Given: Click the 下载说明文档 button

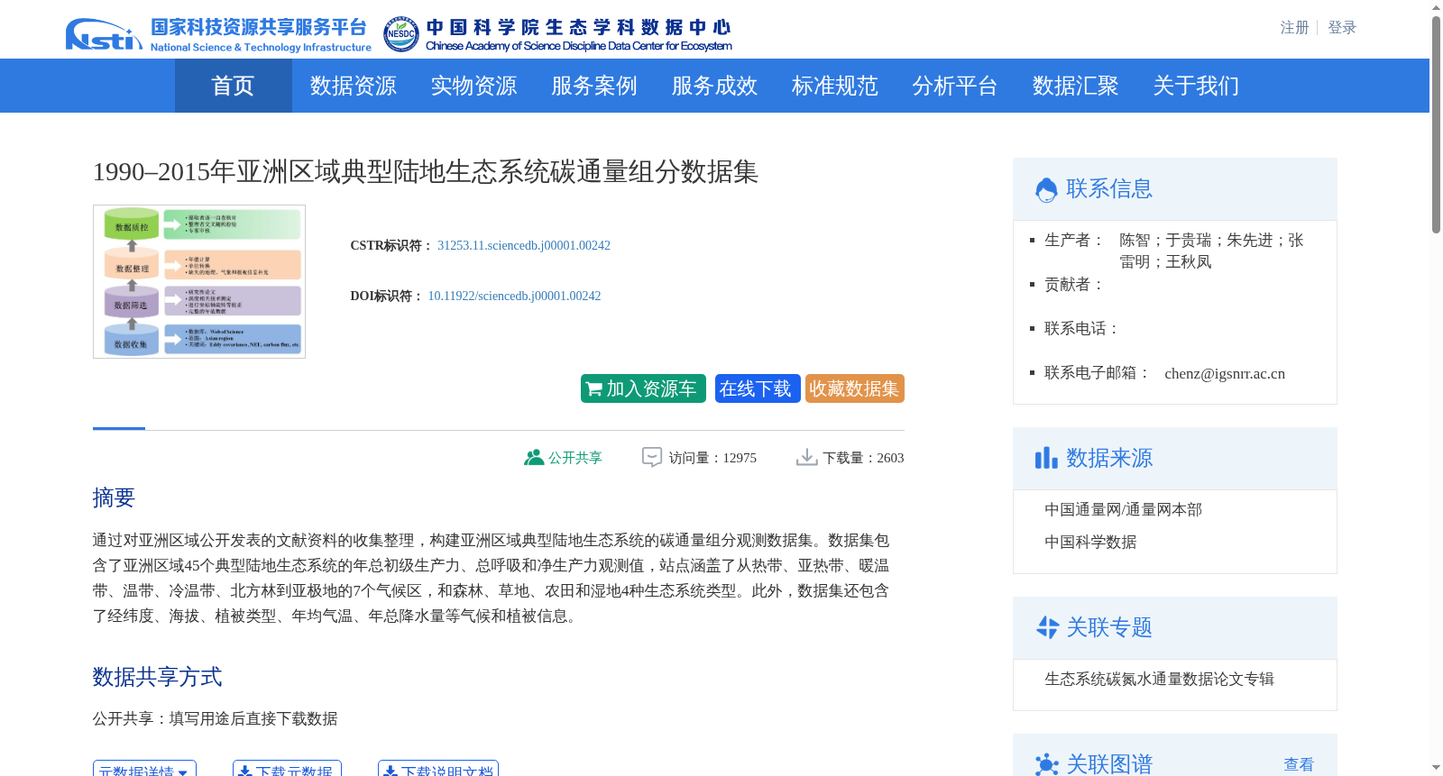Looking at the screenshot, I should pos(438,769).
